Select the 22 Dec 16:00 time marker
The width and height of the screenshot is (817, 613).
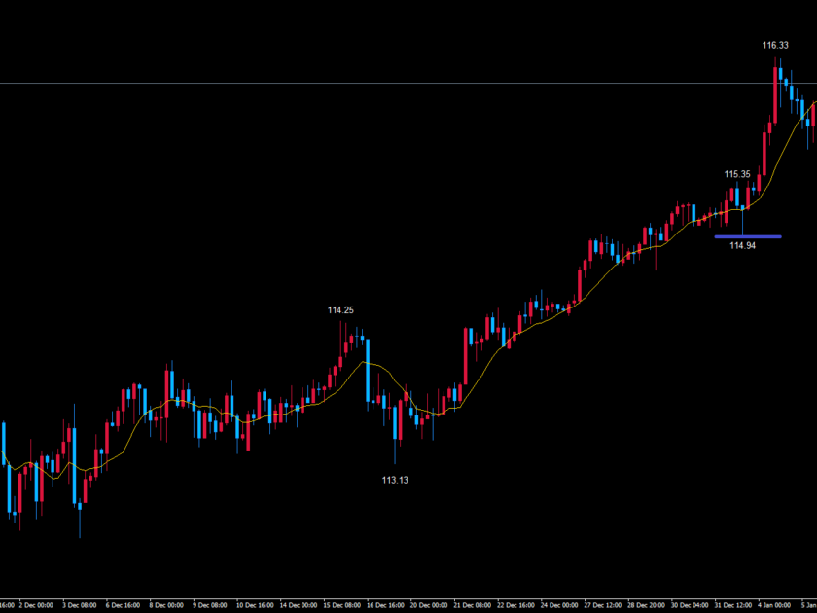tap(516, 604)
